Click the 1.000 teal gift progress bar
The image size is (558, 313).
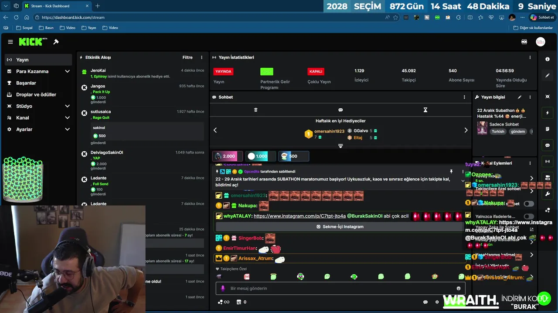[x=260, y=156]
